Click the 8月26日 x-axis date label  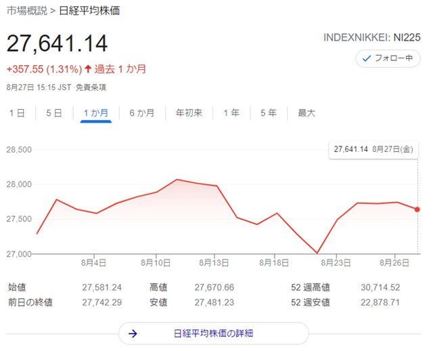(394, 262)
